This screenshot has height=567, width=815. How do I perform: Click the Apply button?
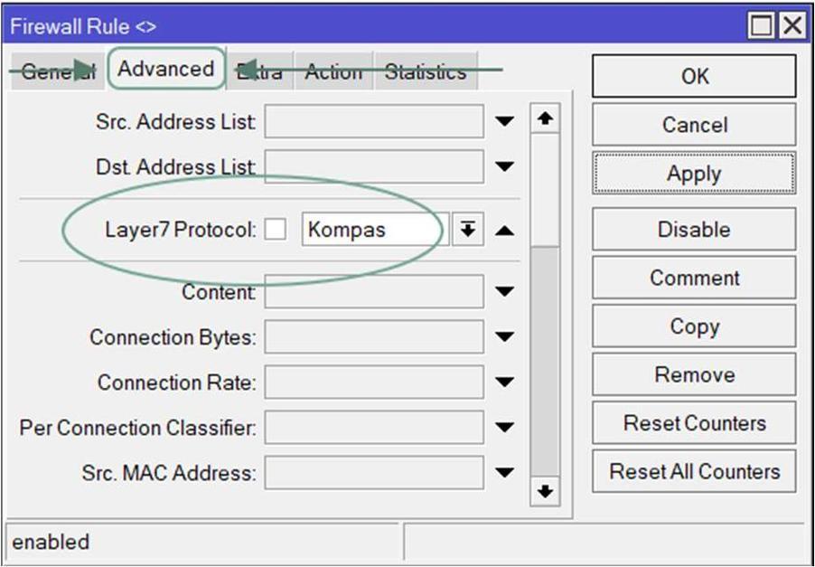click(x=693, y=174)
